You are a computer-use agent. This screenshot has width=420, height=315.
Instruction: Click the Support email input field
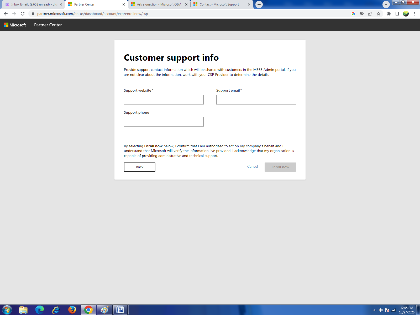pyautogui.click(x=256, y=100)
